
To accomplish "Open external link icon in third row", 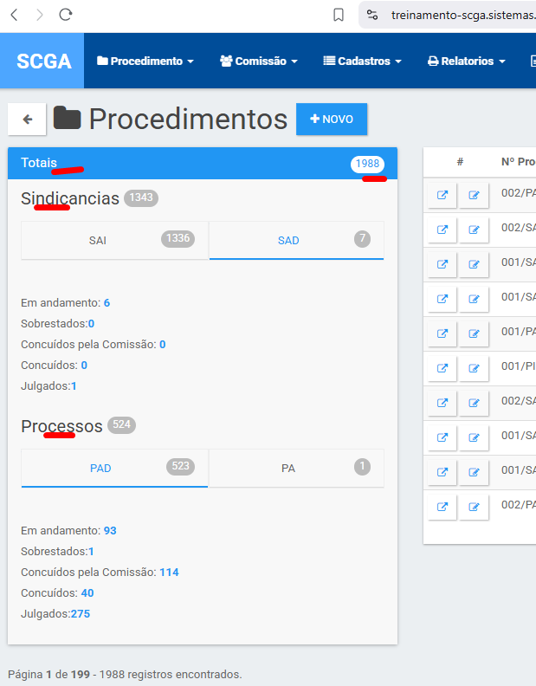I will point(442,264).
